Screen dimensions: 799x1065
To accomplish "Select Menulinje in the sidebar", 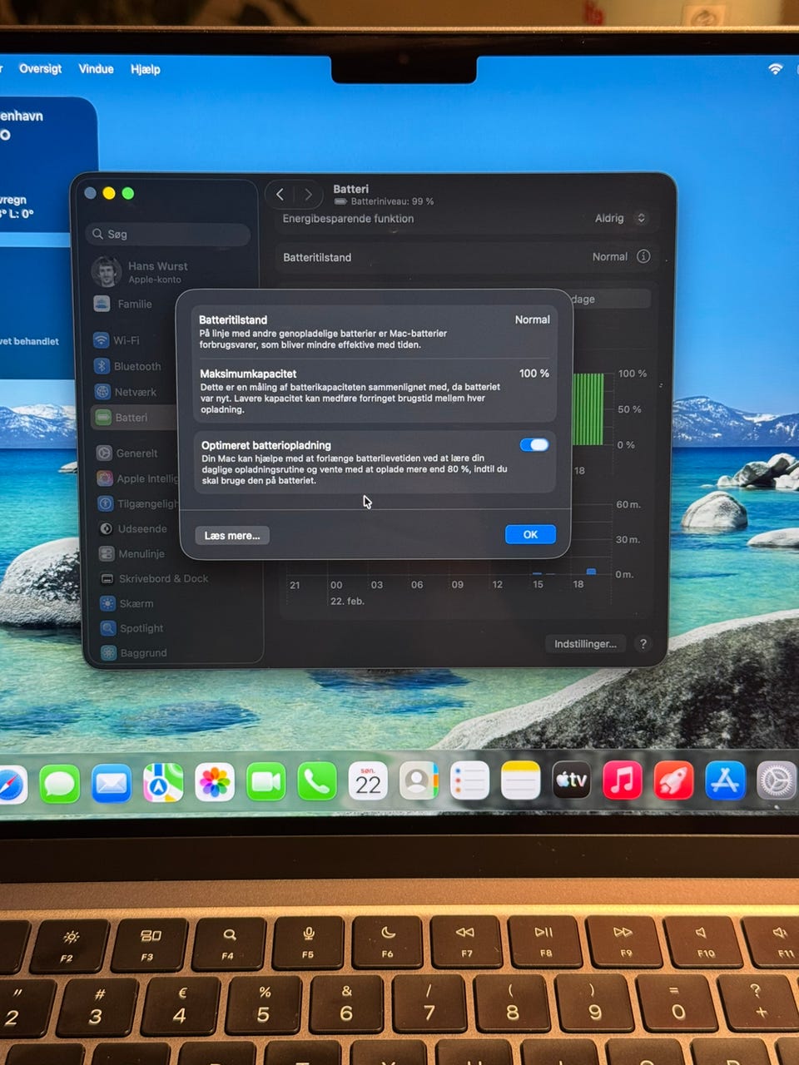I will coord(132,554).
